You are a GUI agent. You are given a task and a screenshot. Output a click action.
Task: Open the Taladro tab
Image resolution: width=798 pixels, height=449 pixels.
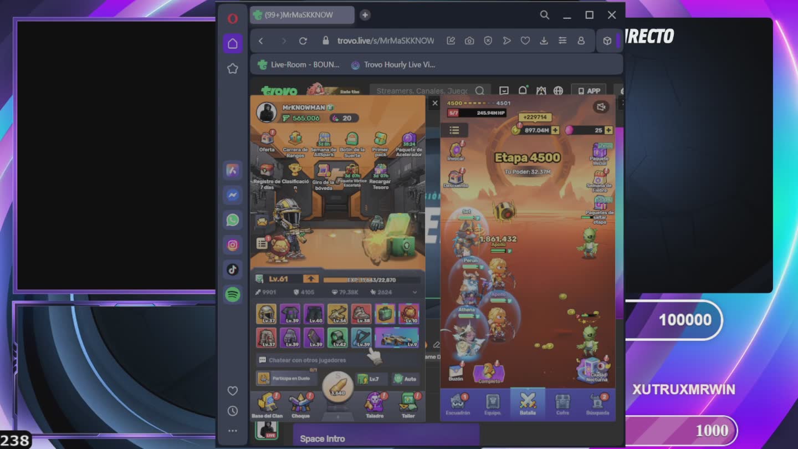pos(375,405)
